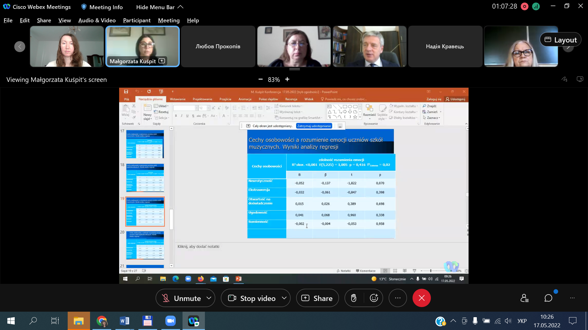Screen dimensions: 588x330
Task: Expand audio options arrow beside Unmute
Action: (x=209, y=298)
